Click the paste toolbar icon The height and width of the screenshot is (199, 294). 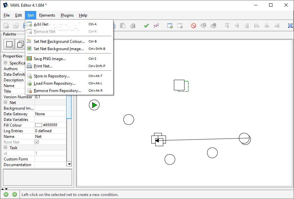pos(123,26)
